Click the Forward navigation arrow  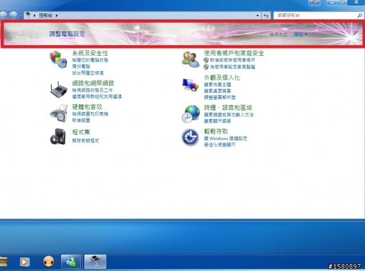click(x=13, y=15)
